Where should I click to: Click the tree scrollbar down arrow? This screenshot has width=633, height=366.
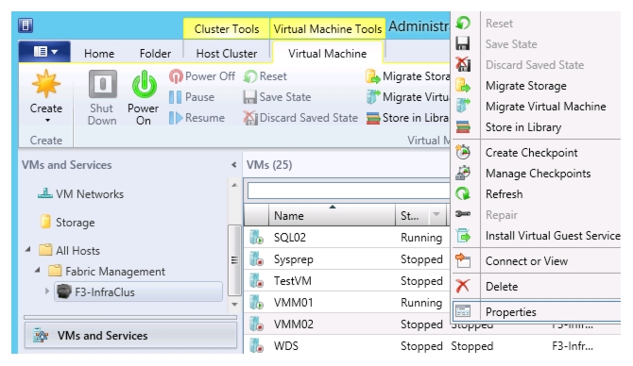click(234, 305)
